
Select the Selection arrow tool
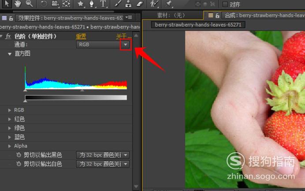point(7,4)
